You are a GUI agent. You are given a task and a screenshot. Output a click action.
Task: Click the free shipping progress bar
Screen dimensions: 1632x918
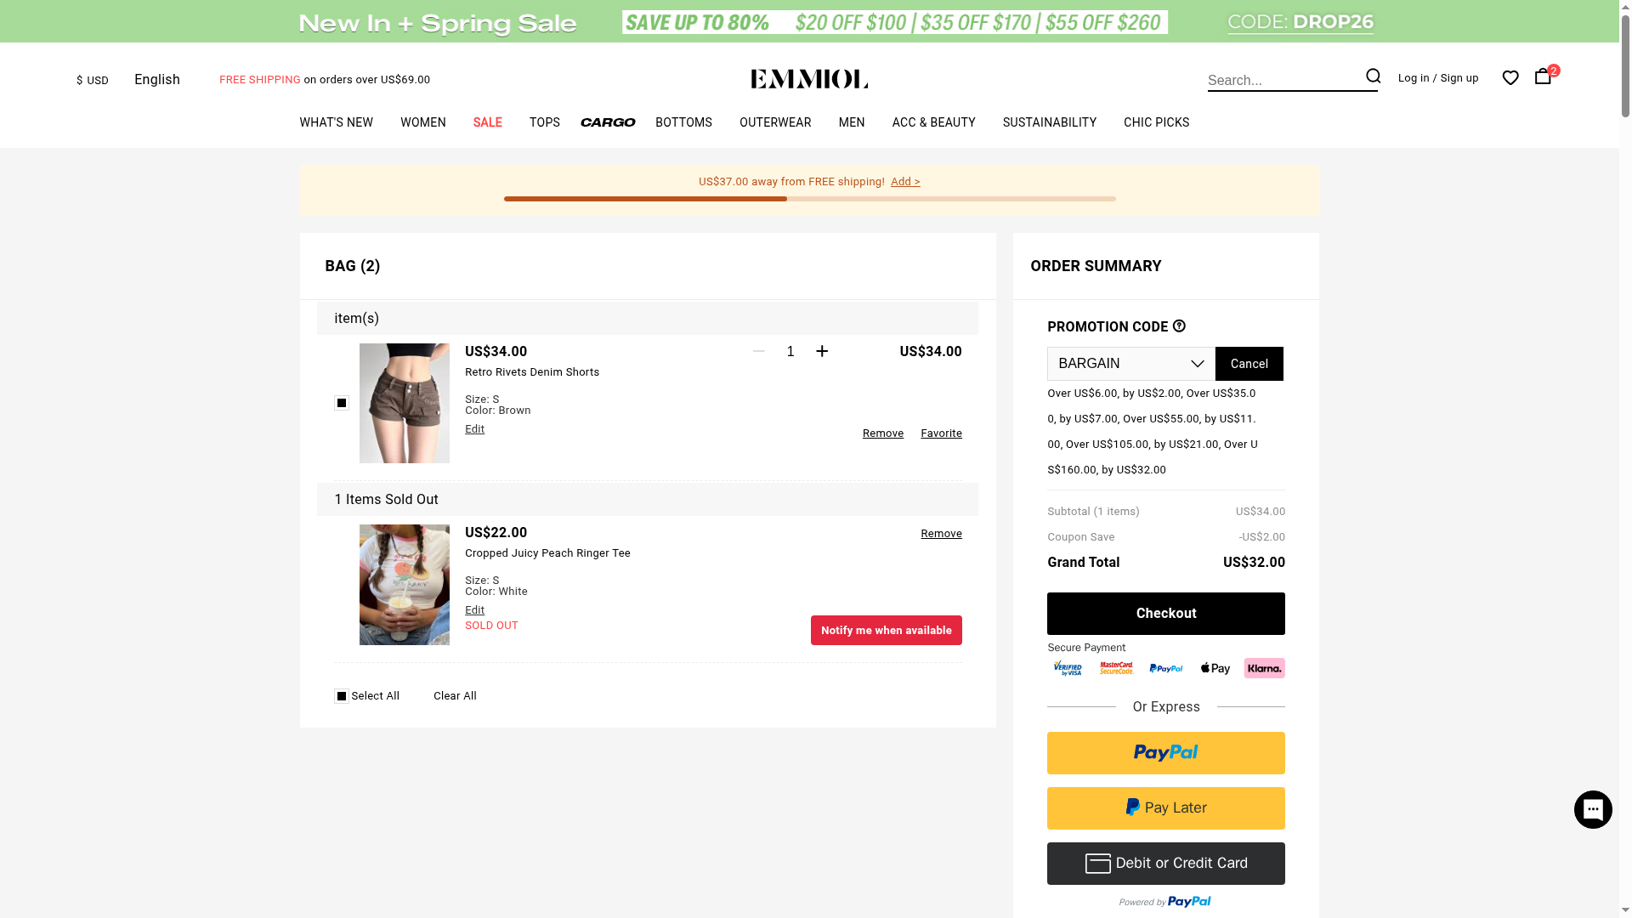click(809, 199)
